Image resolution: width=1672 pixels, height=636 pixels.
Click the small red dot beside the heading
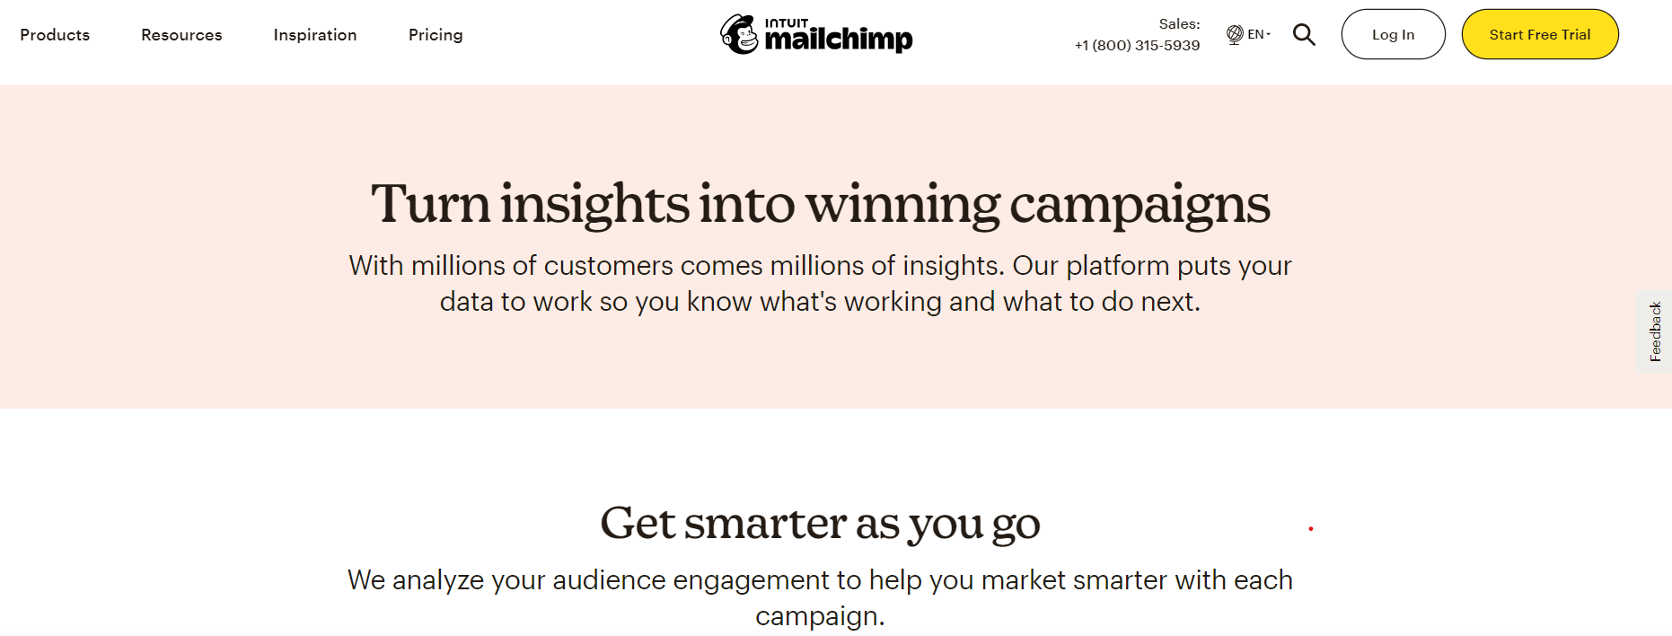(1311, 529)
